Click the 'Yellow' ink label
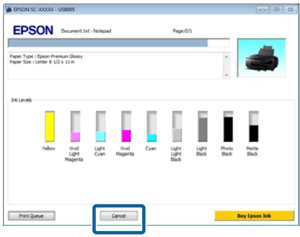 [49, 148]
